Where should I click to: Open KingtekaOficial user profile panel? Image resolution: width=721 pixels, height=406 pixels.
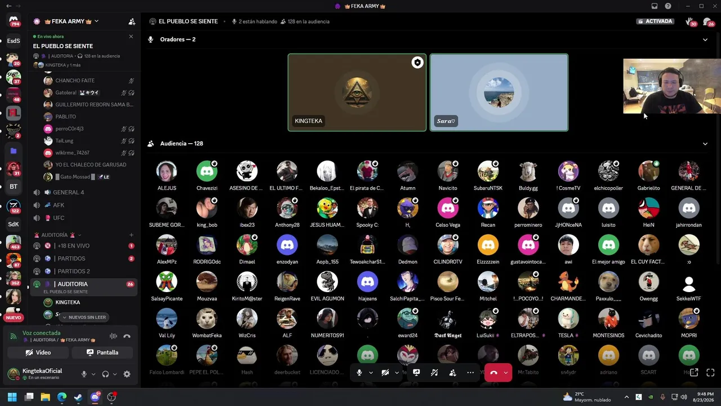click(42, 374)
